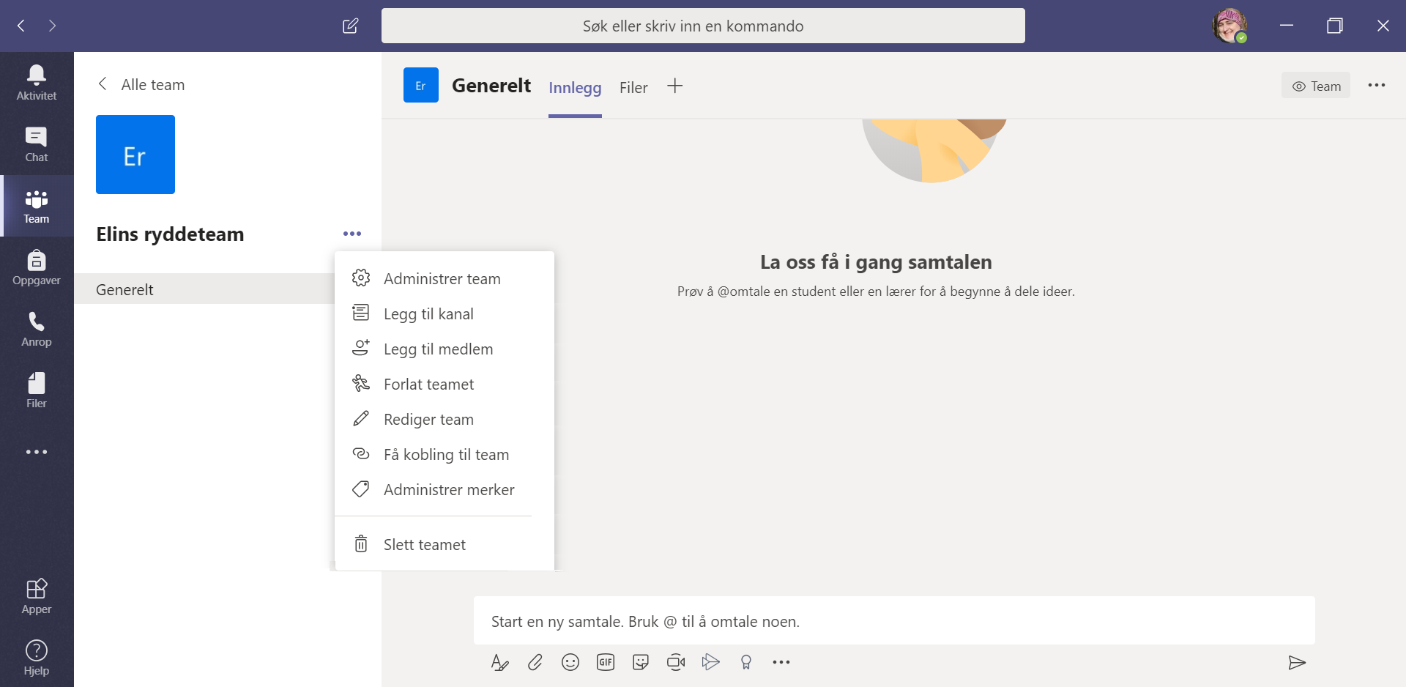Viewport: 1406px width, 687px height.
Task: Send the message with arrow icon
Action: (1297, 663)
